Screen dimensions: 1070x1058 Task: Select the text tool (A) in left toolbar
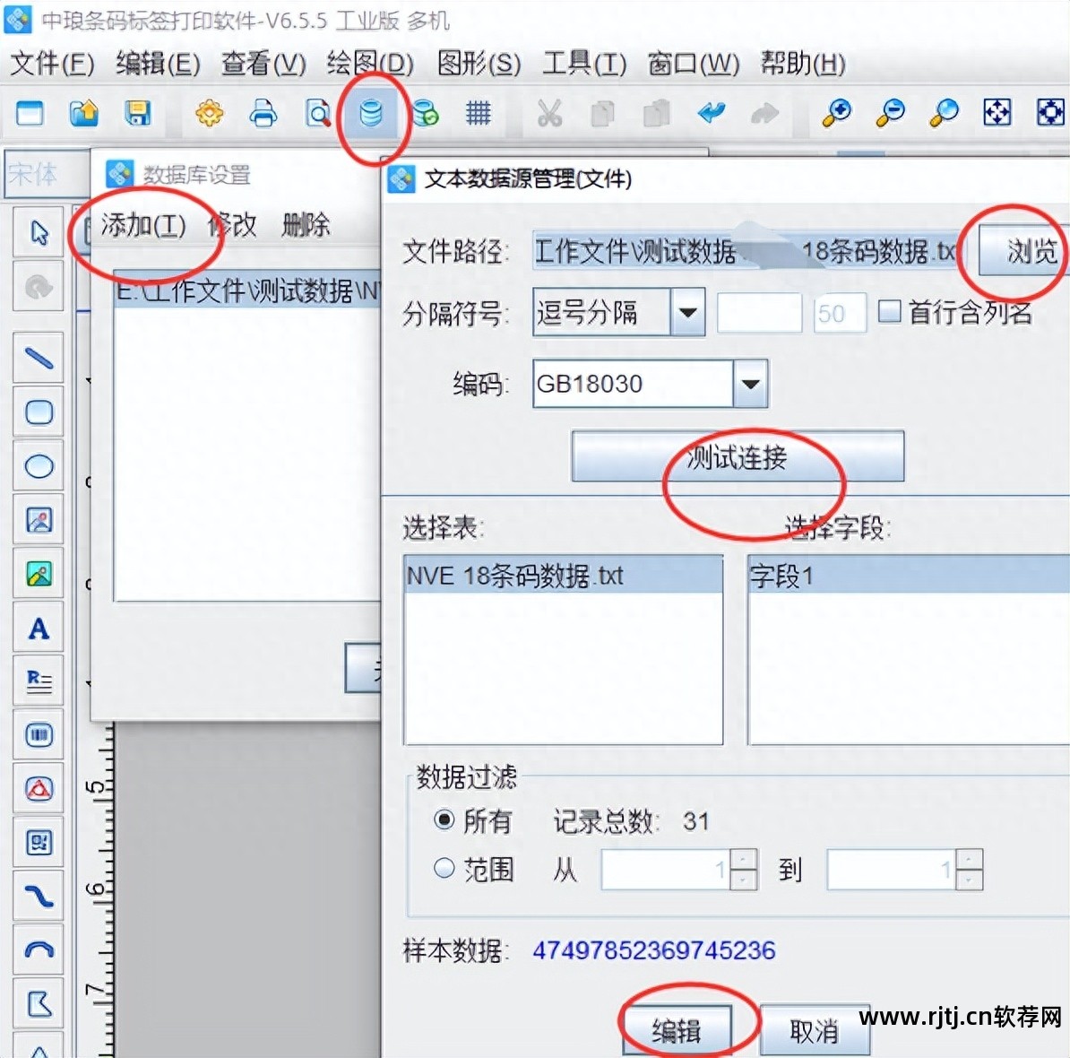coord(38,629)
